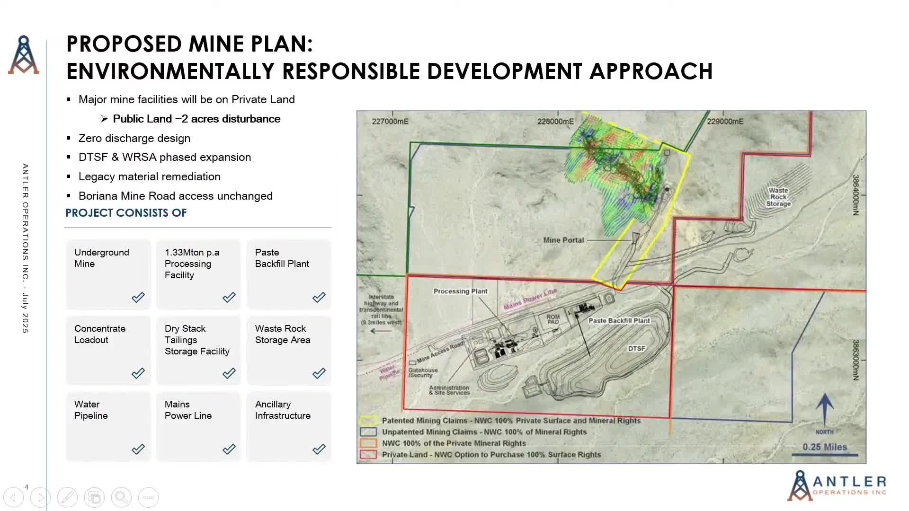Click the slide number 4 indicator
909x511 pixels.
pyautogui.click(x=27, y=487)
